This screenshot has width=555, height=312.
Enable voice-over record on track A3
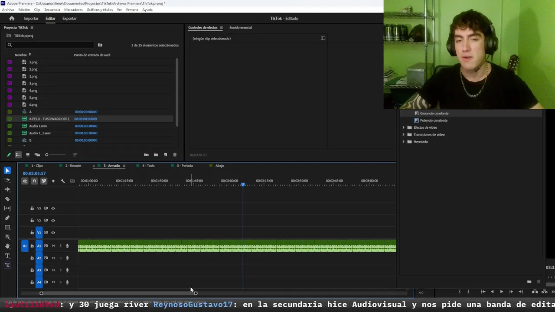(x=67, y=270)
